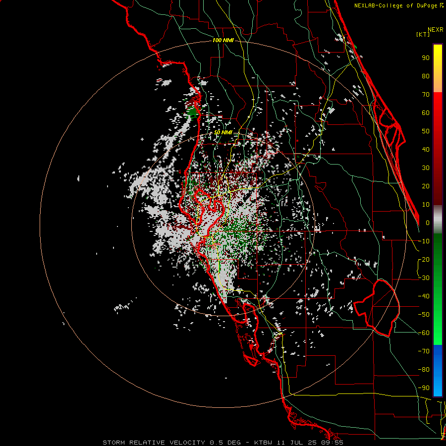Click the 20 value on the velocity scale
446x446 pixels.
(x=426, y=186)
